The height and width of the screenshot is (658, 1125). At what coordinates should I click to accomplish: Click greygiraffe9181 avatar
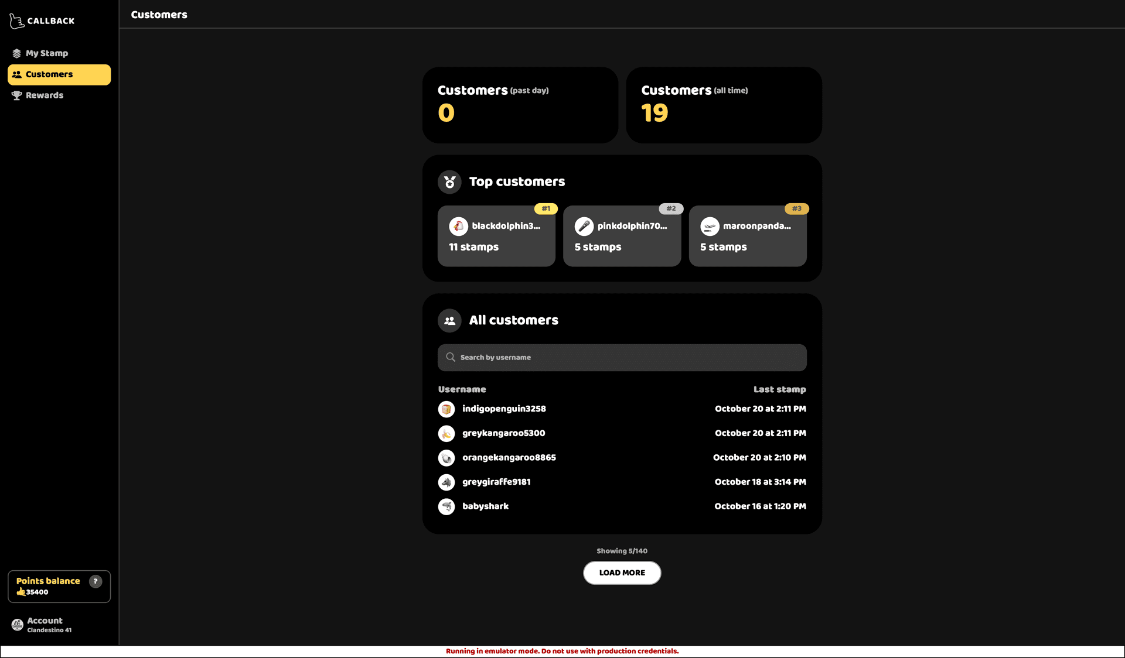pos(446,482)
